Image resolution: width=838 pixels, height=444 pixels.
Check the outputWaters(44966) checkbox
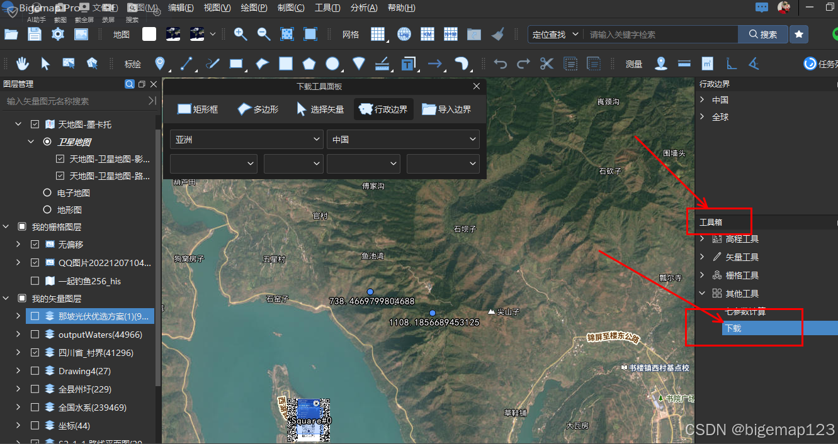[x=35, y=335]
